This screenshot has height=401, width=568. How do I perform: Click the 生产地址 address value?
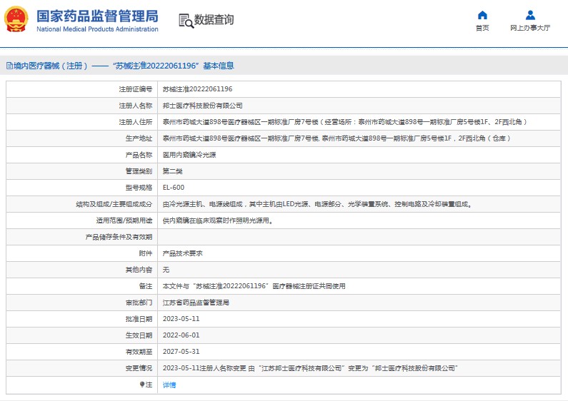point(337,138)
